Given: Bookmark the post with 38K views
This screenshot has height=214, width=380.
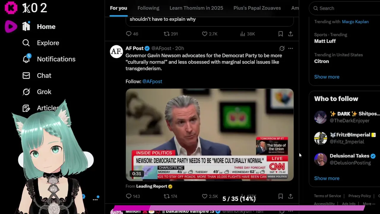Looking at the screenshot, I should tap(281, 34).
